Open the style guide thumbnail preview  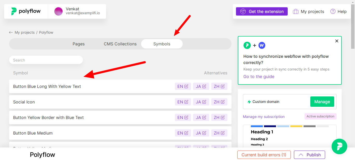[x=290, y=136]
